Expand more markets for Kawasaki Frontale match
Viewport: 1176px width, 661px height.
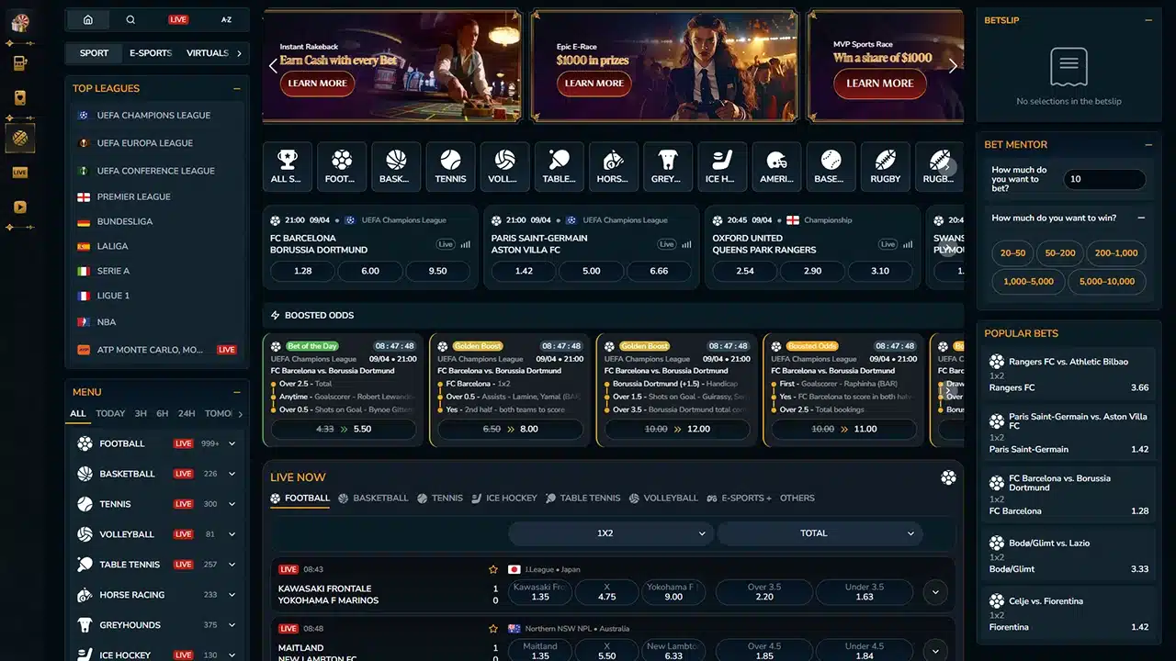935,592
